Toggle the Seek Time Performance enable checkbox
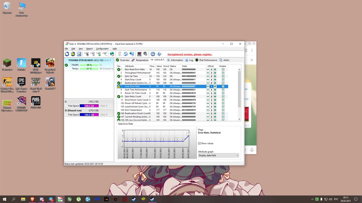Screen dimensions: 362x203 coord(223,90)
